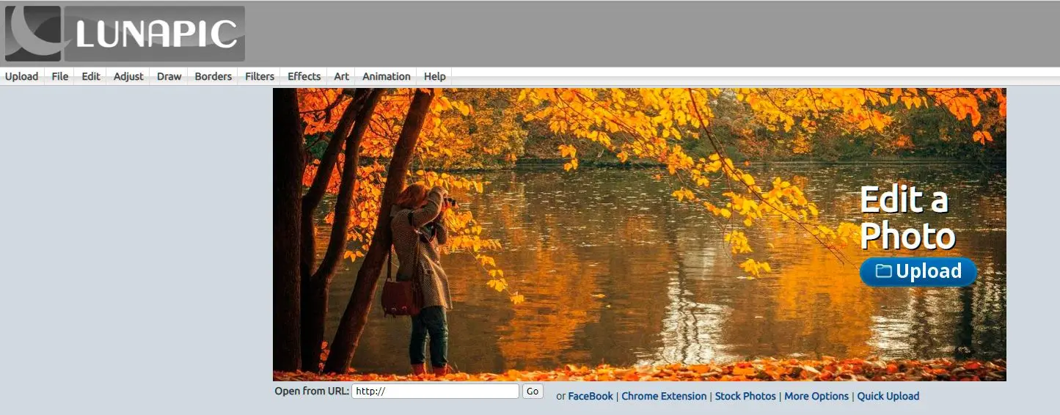
Task: Select the Quick Upload link
Action: (x=888, y=396)
